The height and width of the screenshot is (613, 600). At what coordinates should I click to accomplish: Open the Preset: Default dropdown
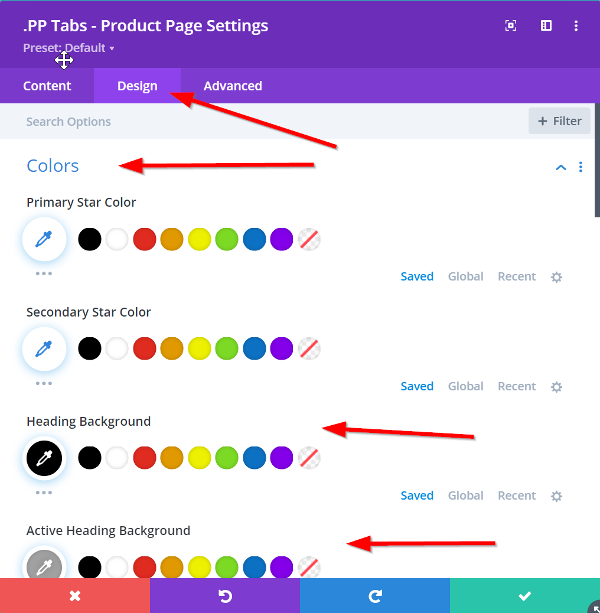pos(69,48)
